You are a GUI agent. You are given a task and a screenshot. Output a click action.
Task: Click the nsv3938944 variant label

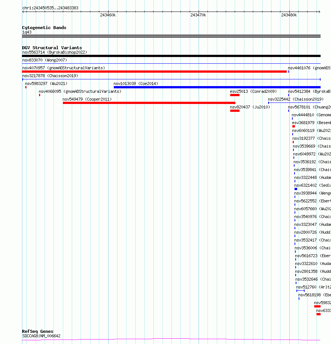(x=313, y=193)
